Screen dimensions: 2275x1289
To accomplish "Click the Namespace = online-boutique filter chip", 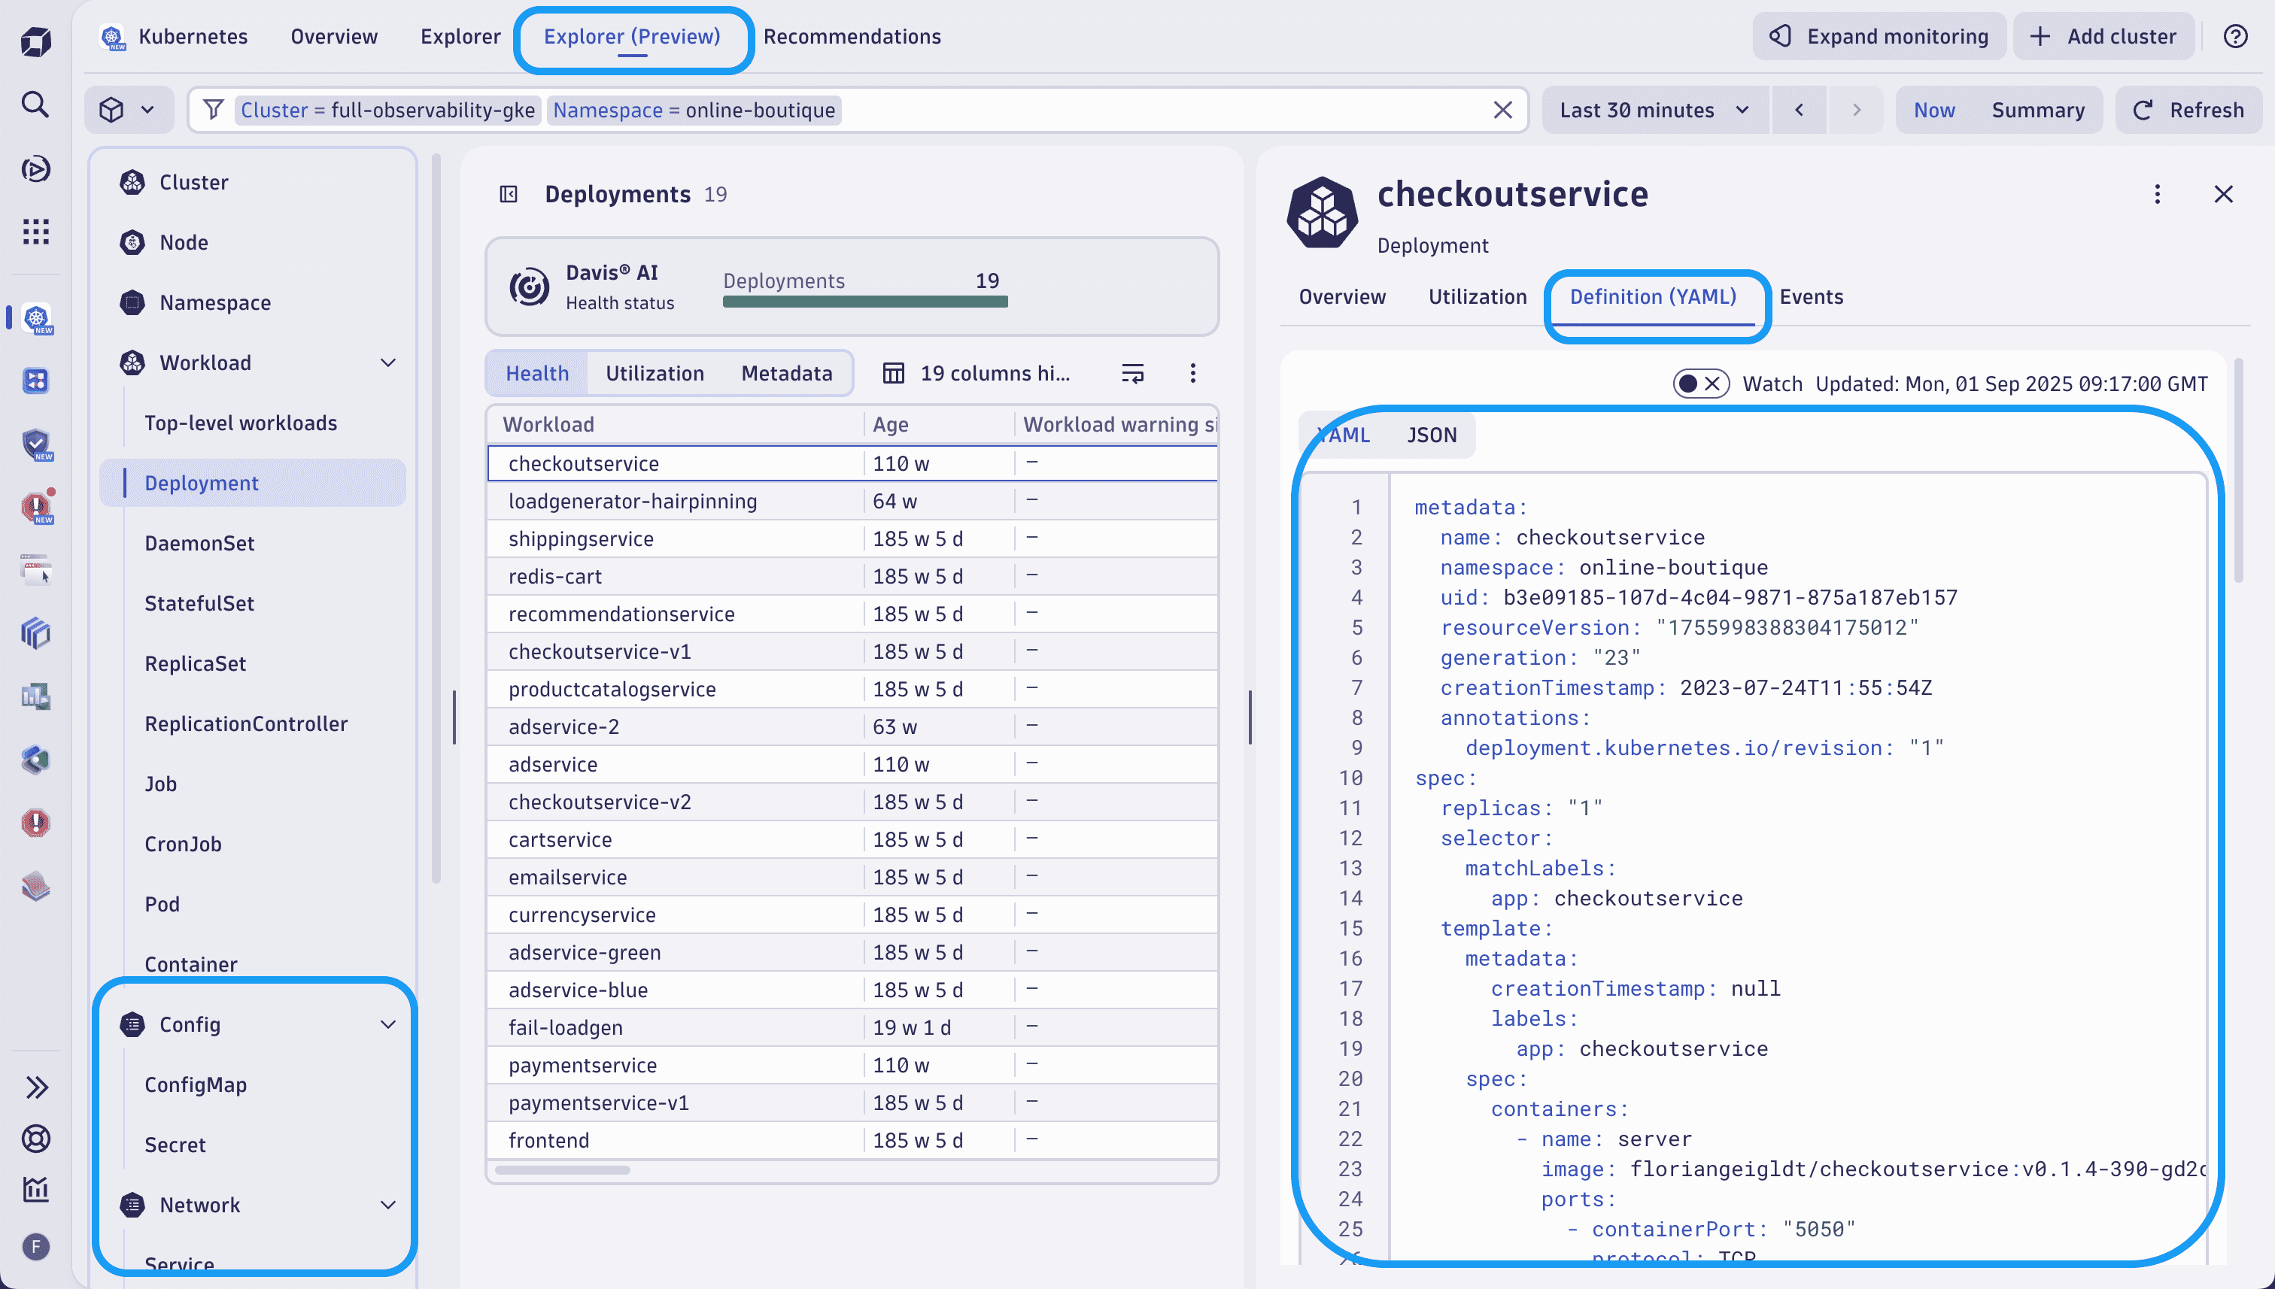I will coord(694,110).
